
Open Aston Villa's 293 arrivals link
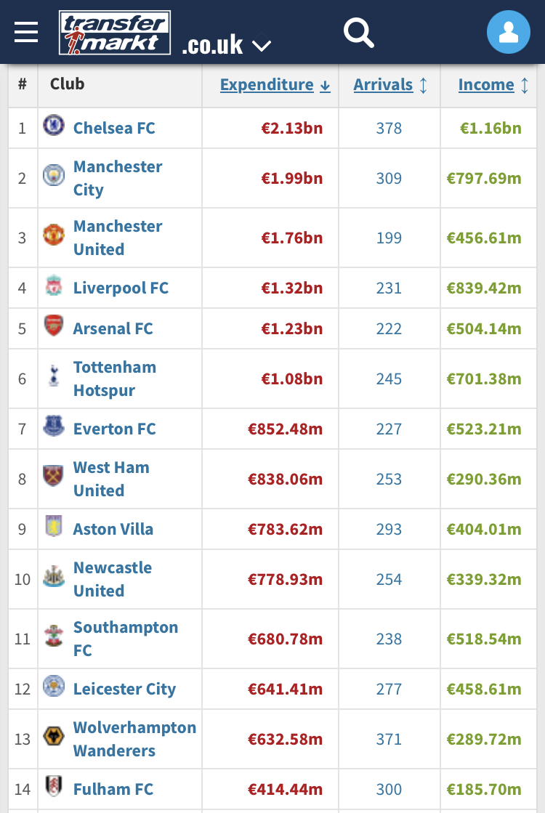click(389, 530)
